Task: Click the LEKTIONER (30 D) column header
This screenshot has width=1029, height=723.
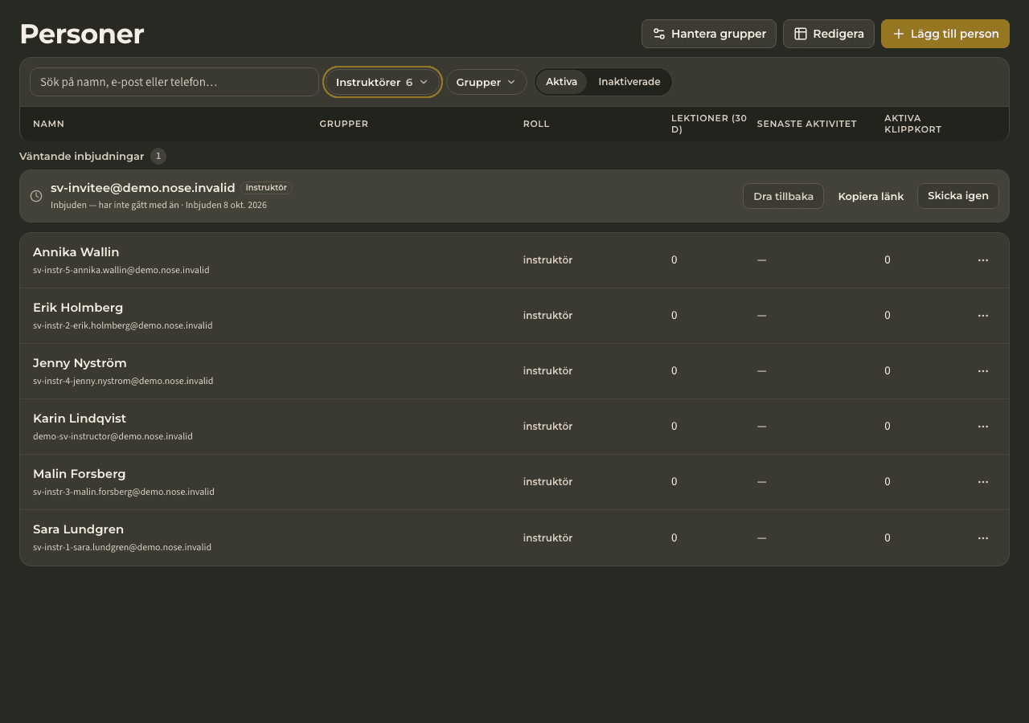Action: click(709, 124)
